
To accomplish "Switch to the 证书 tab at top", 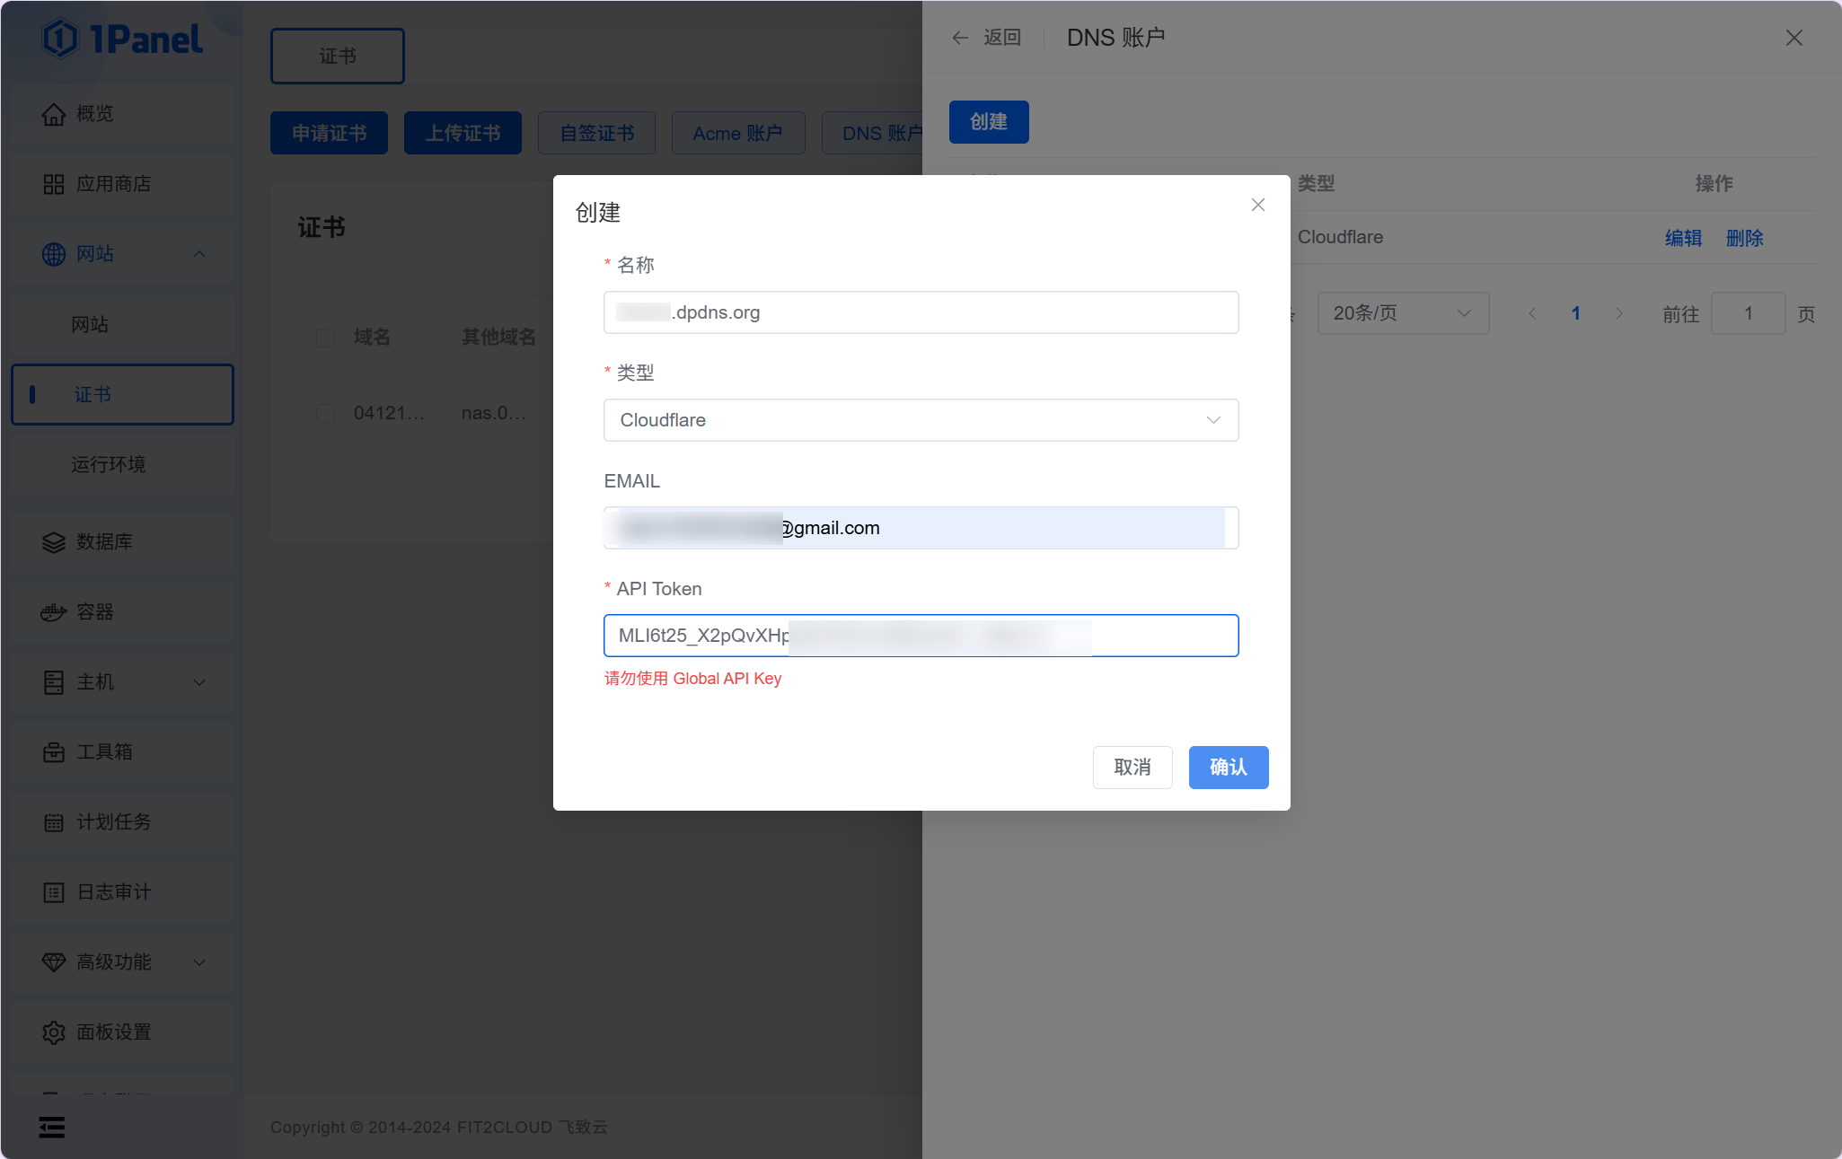I will (338, 56).
